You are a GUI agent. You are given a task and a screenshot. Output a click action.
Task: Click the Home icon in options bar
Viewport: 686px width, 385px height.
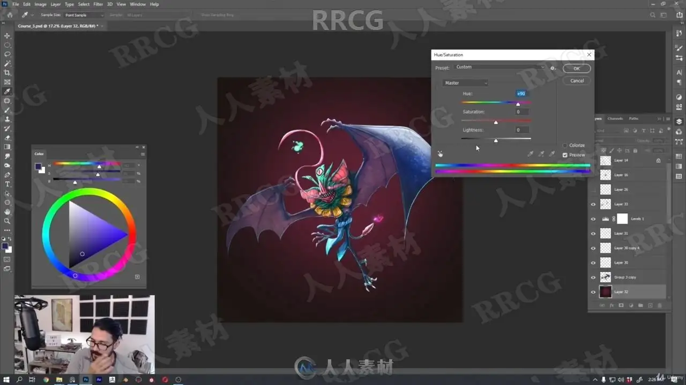(x=10, y=15)
